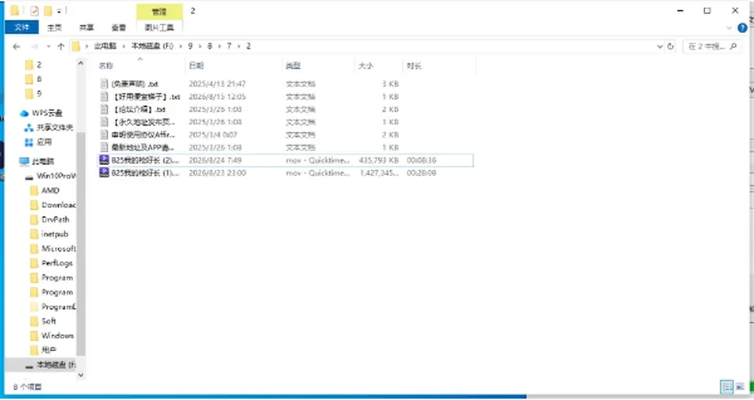Select the 【好用便宜梯子】.txt file
The image size is (754, 400).
click(146, 97)
